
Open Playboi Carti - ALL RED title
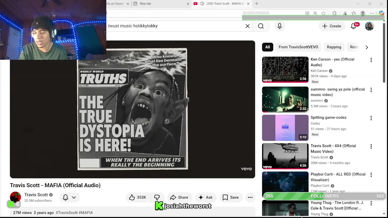click(338, 177)
